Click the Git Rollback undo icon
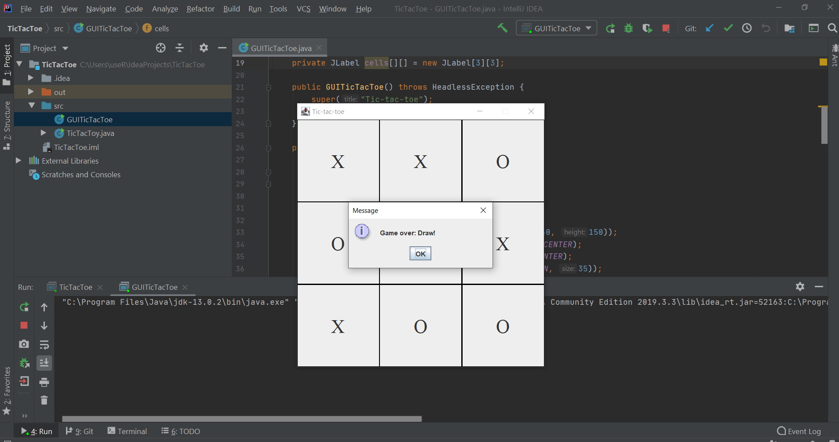The width and height of the screenshot is (839, 442). (x=766, y=28)
